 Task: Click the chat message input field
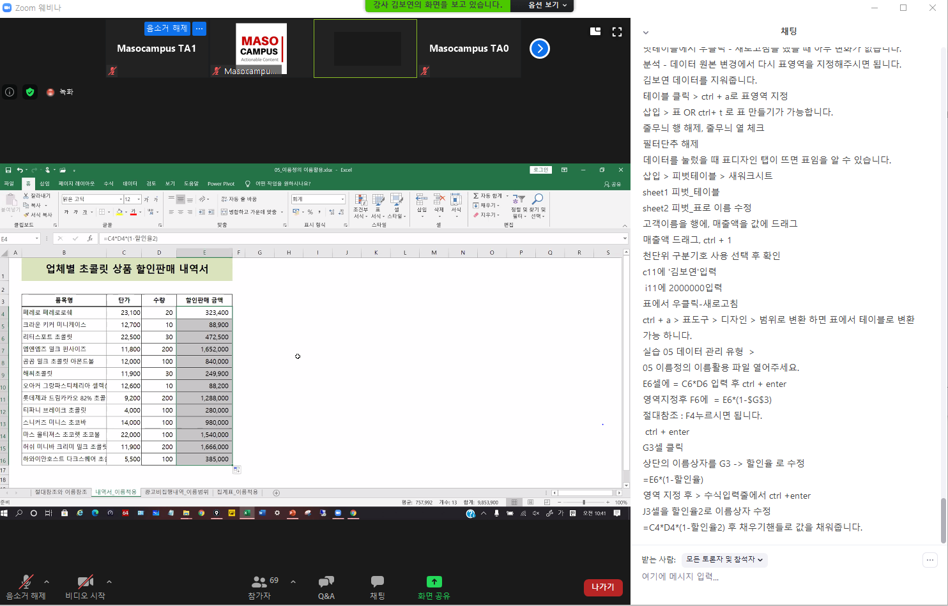(x=779, y=577)
